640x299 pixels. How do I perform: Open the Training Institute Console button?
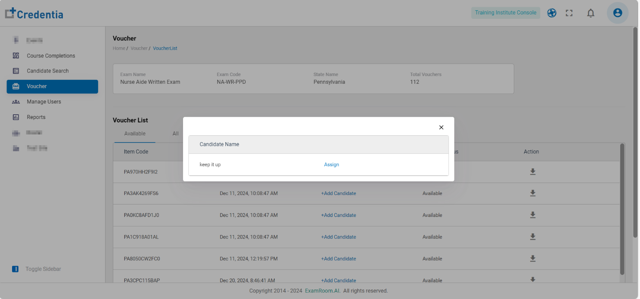pos(506,13)
